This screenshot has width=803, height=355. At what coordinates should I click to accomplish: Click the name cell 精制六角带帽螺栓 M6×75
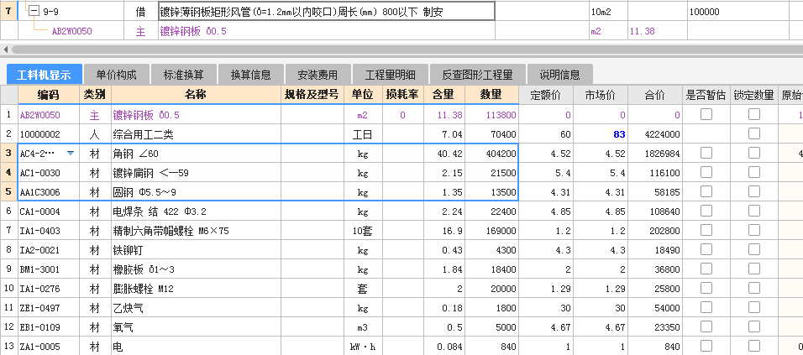(196, 231)
